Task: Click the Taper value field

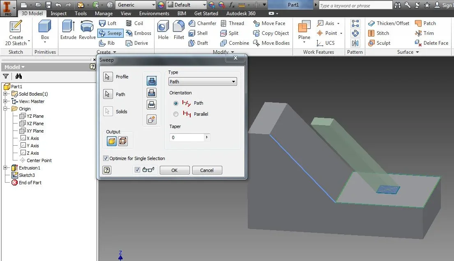Action: click(x=187, y=137)
